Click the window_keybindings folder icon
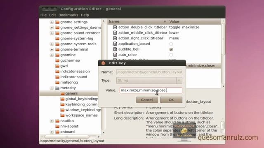Image resolution: width=264 pixels, height=148 pixels. click(x=62, y=110)
